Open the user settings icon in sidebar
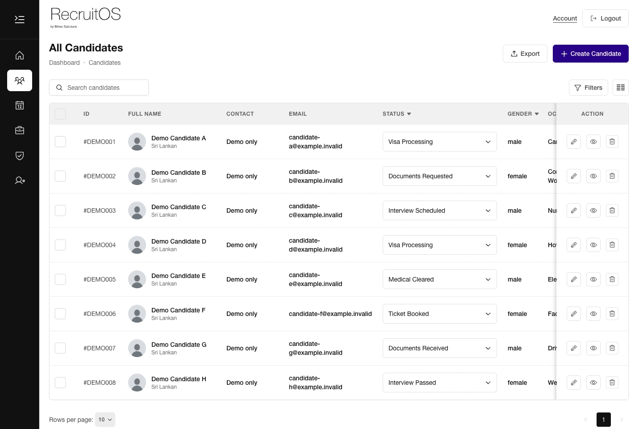Viewport: 643px width, 429px height. (20, 181)
